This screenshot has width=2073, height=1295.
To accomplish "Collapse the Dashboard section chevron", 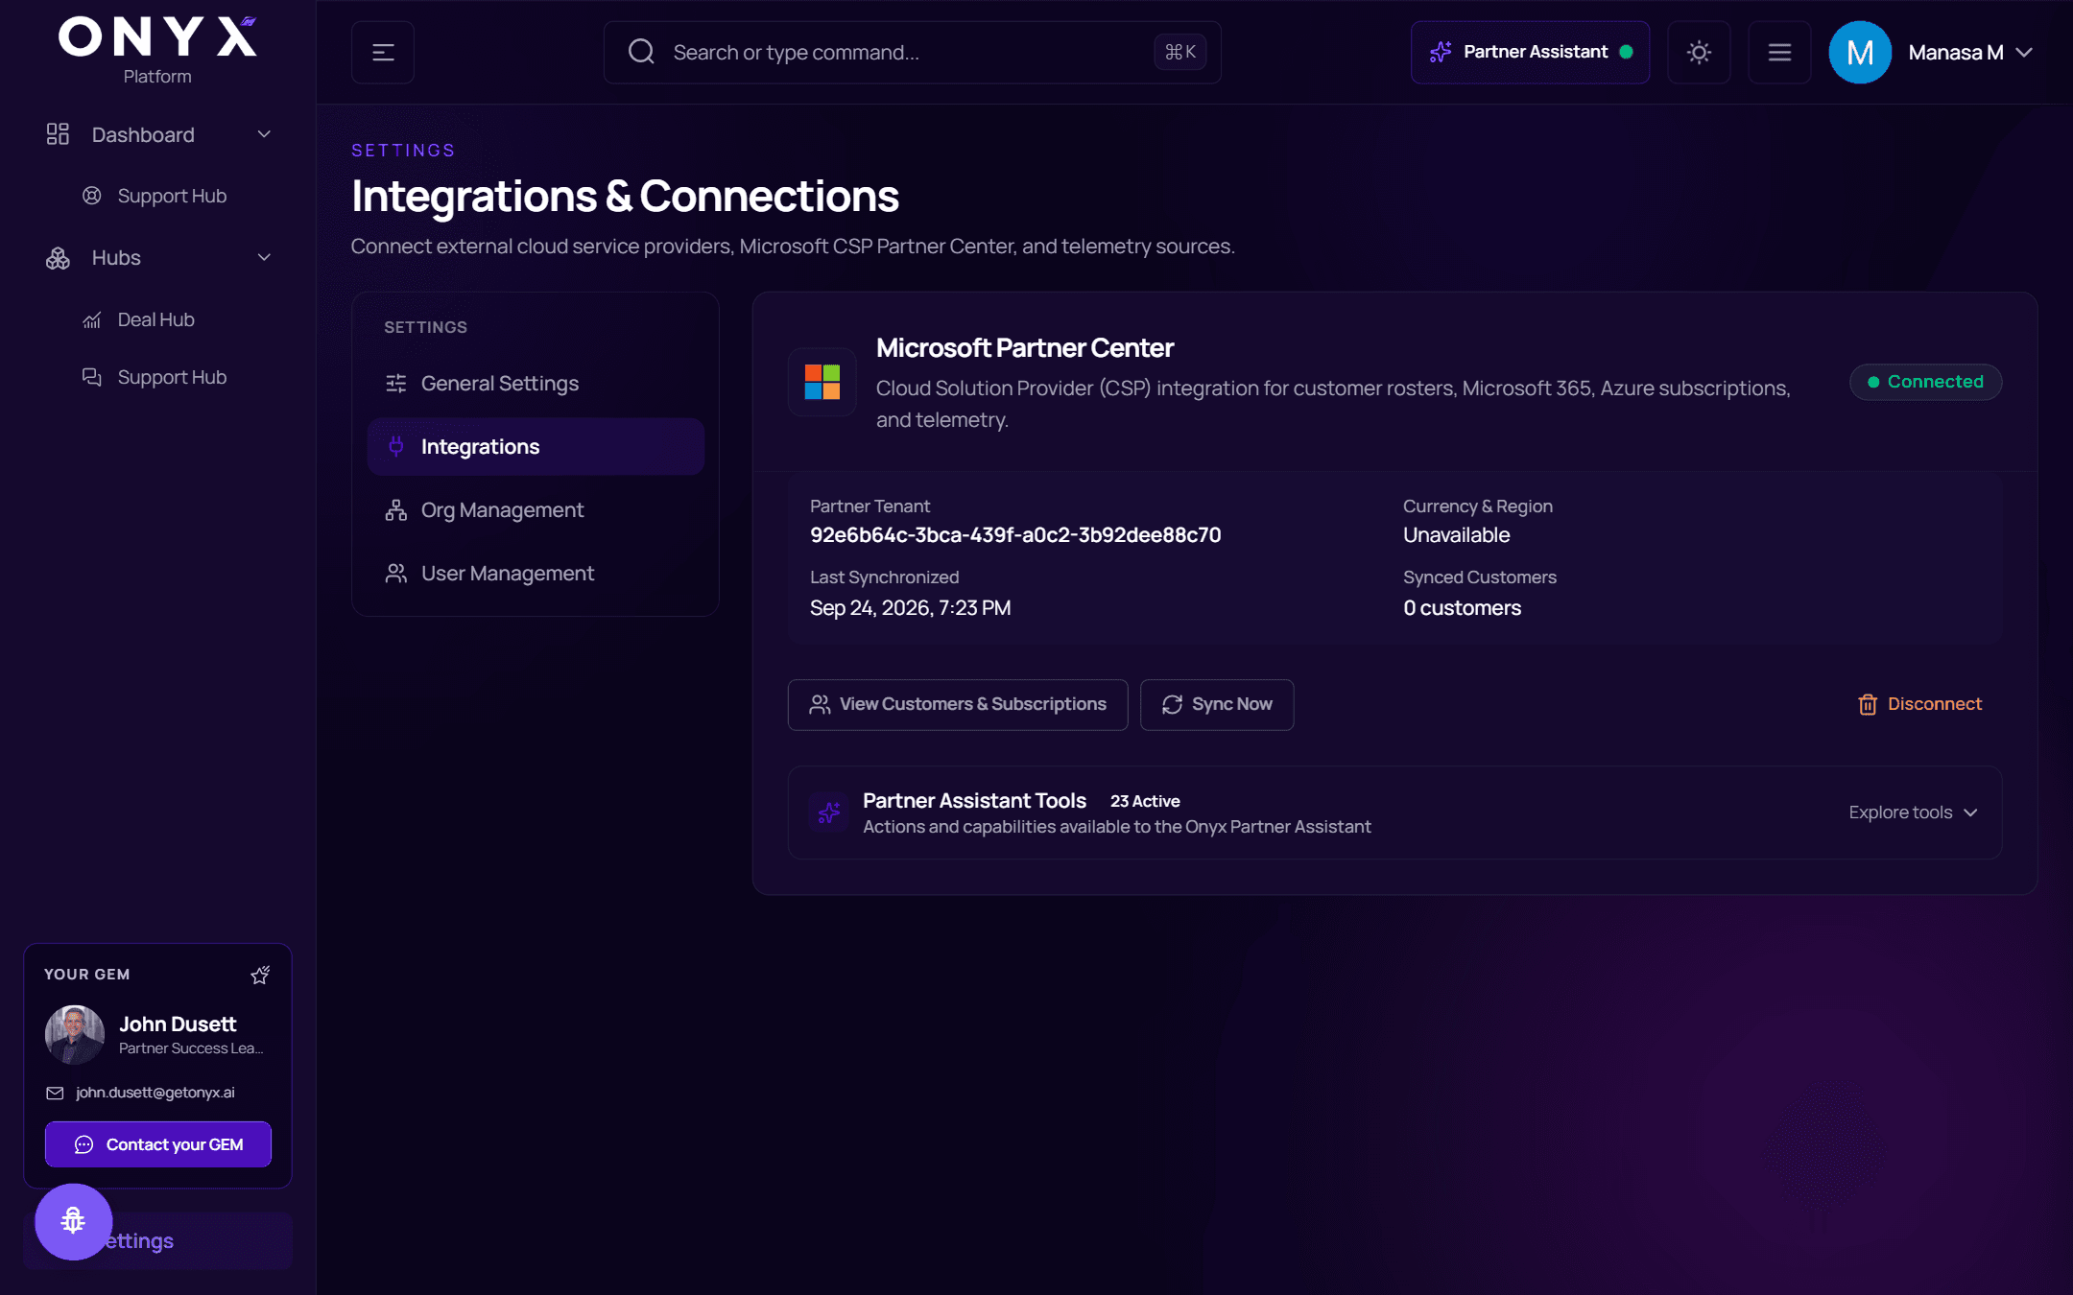I will [x=264, y=134].
